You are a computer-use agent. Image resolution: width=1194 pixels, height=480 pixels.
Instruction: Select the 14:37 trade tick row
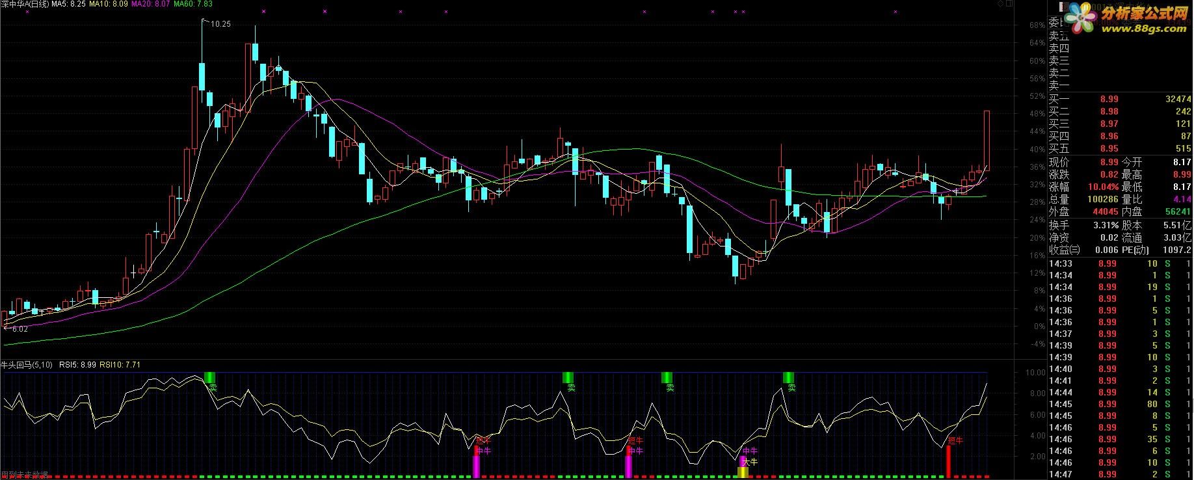pos(1120,334)
